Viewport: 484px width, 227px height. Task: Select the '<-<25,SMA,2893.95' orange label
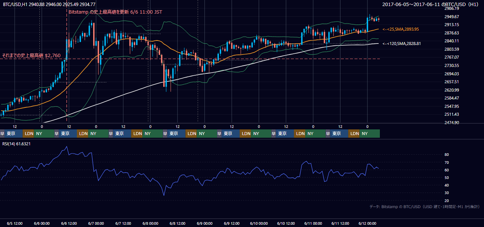[x=401, y=29]
